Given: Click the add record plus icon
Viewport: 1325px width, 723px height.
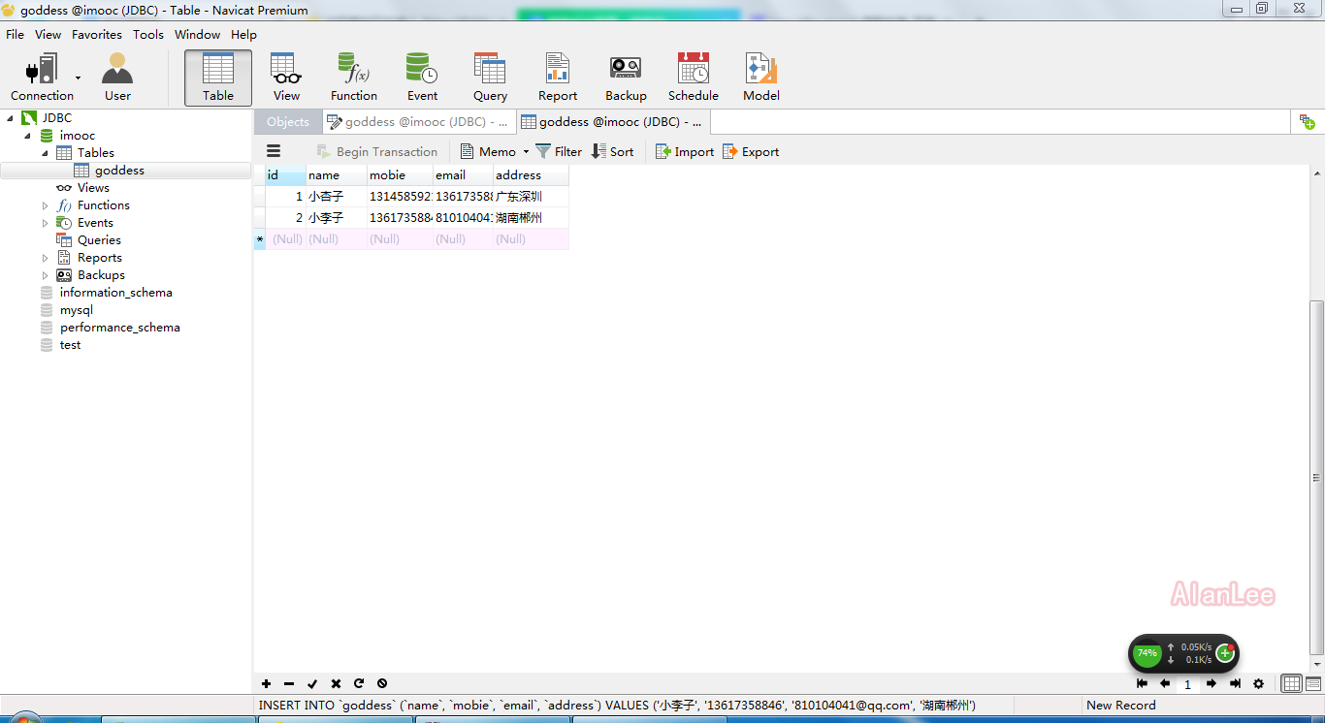Looking at the screenshot, I should coord(266,683).
